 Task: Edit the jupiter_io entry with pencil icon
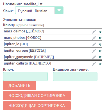point(94,44)
